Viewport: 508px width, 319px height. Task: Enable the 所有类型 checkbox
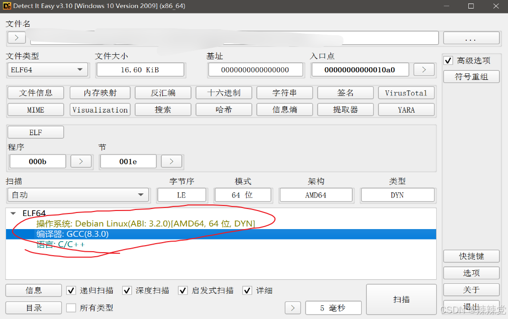(x=71, y=307)
